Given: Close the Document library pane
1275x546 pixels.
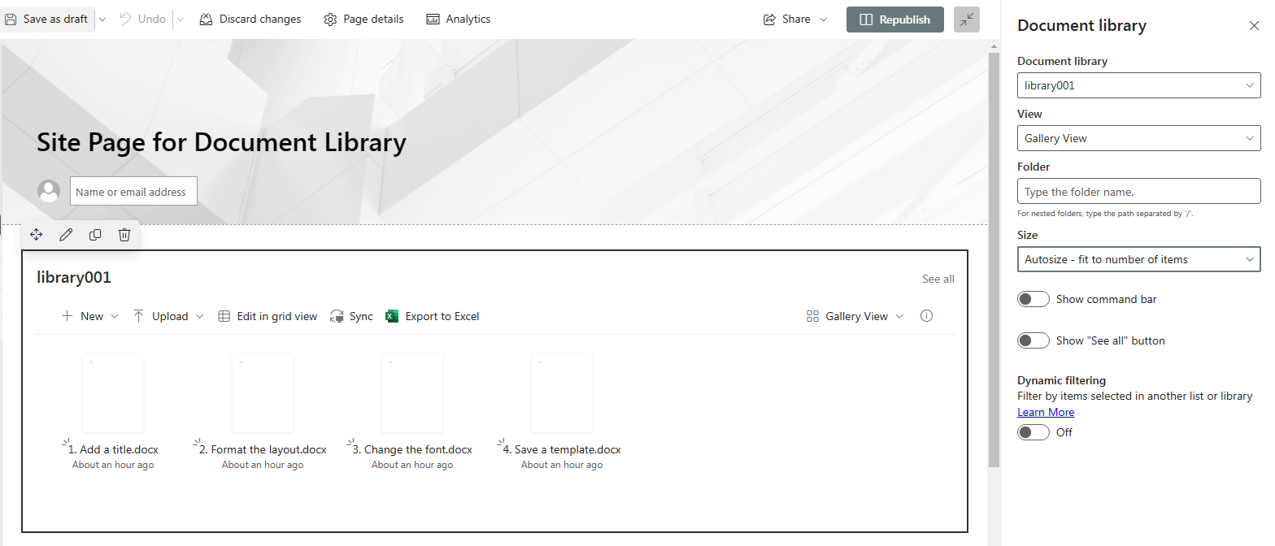Looking at the screenshot, I should [x=1254, y=26].
